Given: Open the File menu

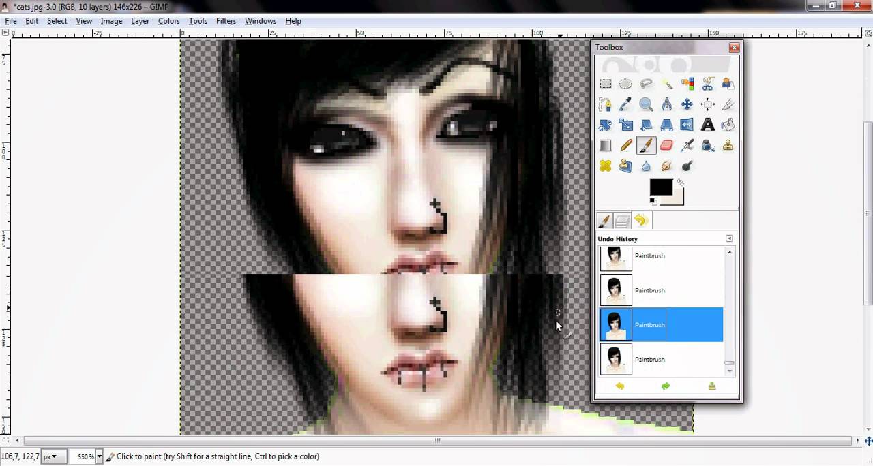Looking at the screenshot, I should pos(11,21).
